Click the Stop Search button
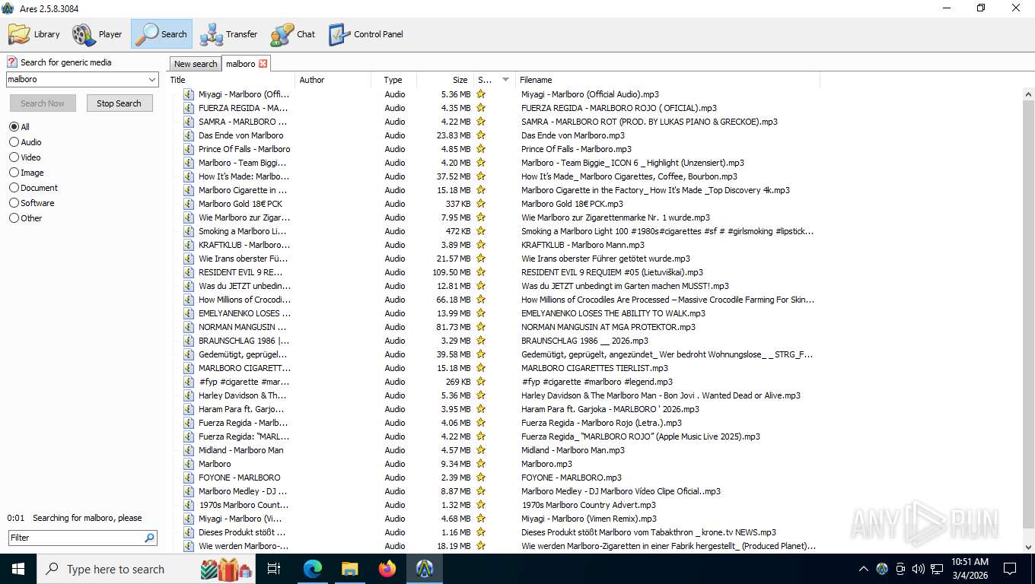1035x584 pixels. pos(119,103)
